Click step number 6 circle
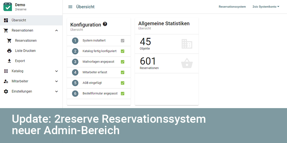Image resolution: width=287 pixels, height=143 pixels. pos(75,94)
